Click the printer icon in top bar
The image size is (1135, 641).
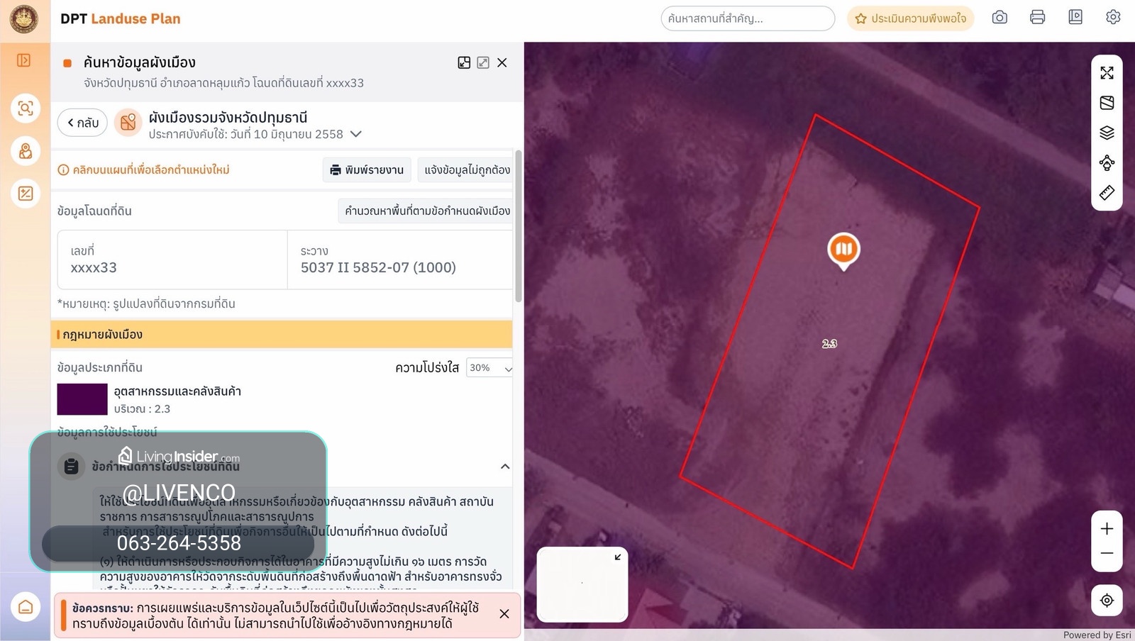(1037, 18)
